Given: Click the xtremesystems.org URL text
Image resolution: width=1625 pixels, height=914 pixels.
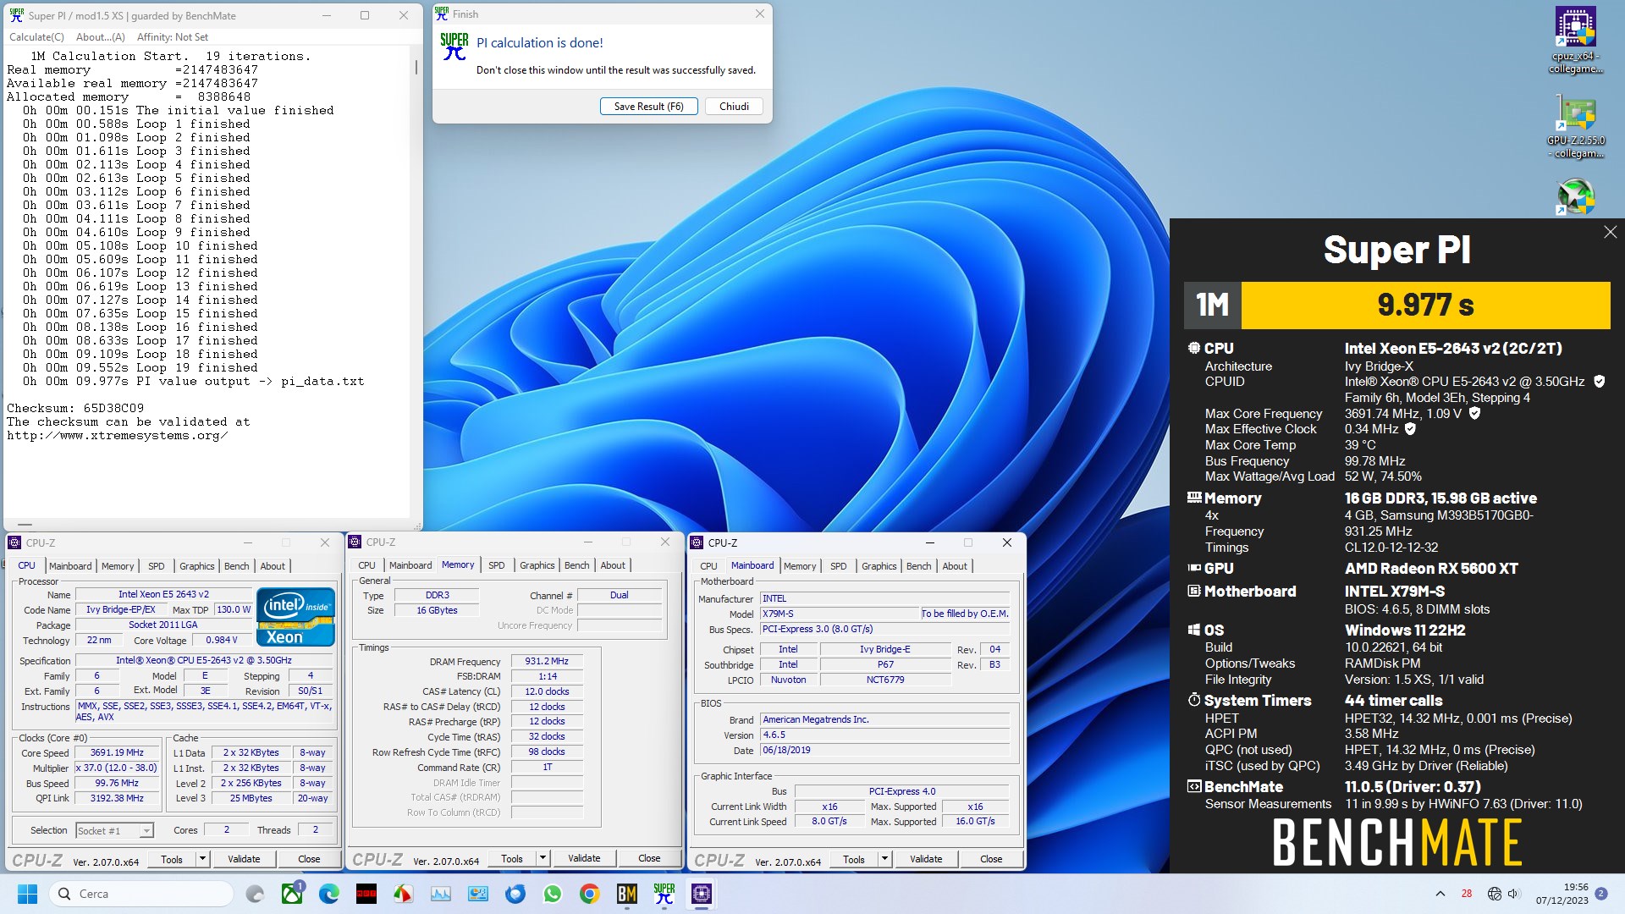Looking at the screenshot, I should tap(118, 436).
